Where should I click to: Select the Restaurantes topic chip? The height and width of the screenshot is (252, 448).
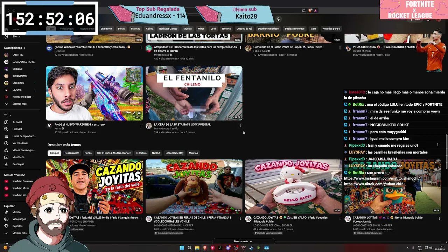click(x=72, y=153)
